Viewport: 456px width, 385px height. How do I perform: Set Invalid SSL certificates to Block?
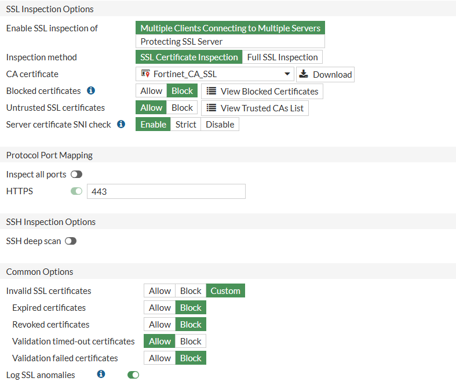tap(191, 291)
